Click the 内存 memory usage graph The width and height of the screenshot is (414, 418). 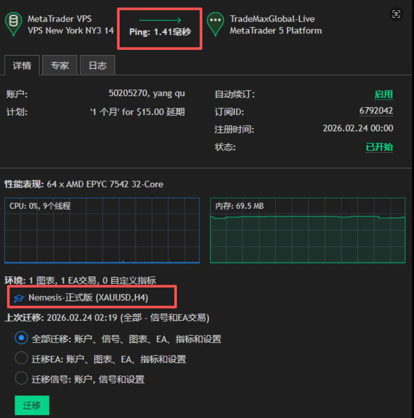[x=308, y=230]
